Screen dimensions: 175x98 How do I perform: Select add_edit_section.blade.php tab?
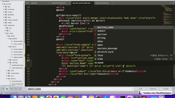coord(81,3)
